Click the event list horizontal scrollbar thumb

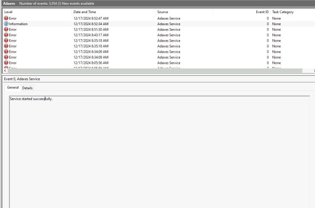coord(155,71)
